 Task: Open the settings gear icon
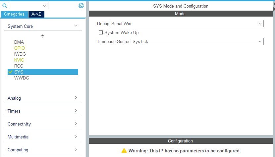[x=81, y=6]
